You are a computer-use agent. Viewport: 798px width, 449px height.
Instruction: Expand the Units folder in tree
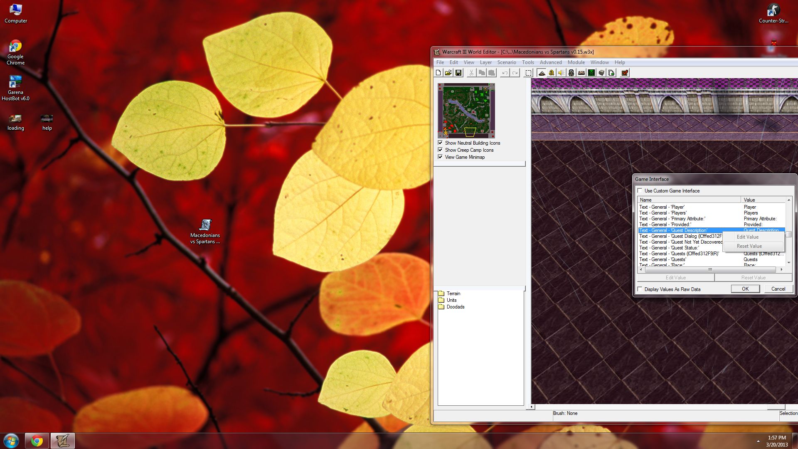pos(448,300)
